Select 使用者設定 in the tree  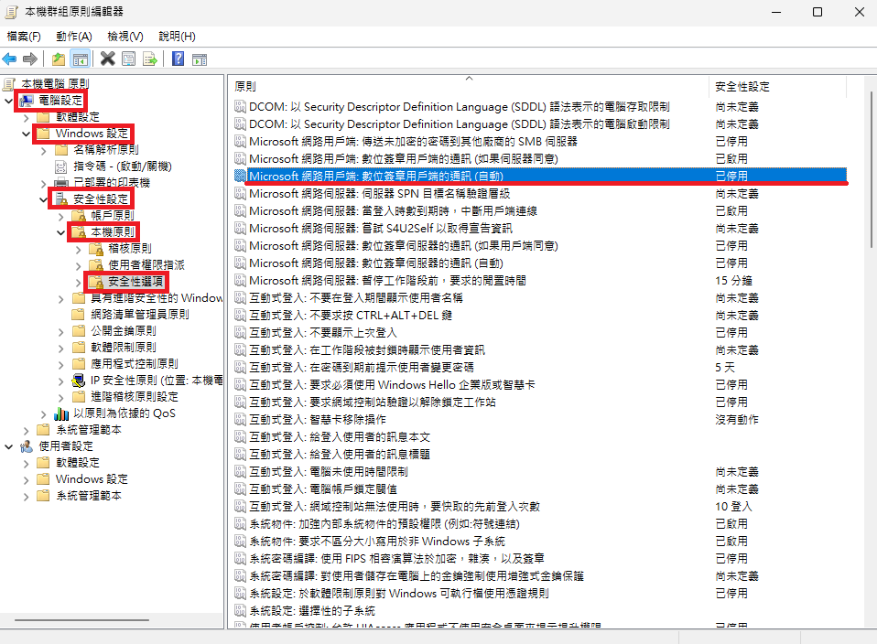tap(66, 446)
